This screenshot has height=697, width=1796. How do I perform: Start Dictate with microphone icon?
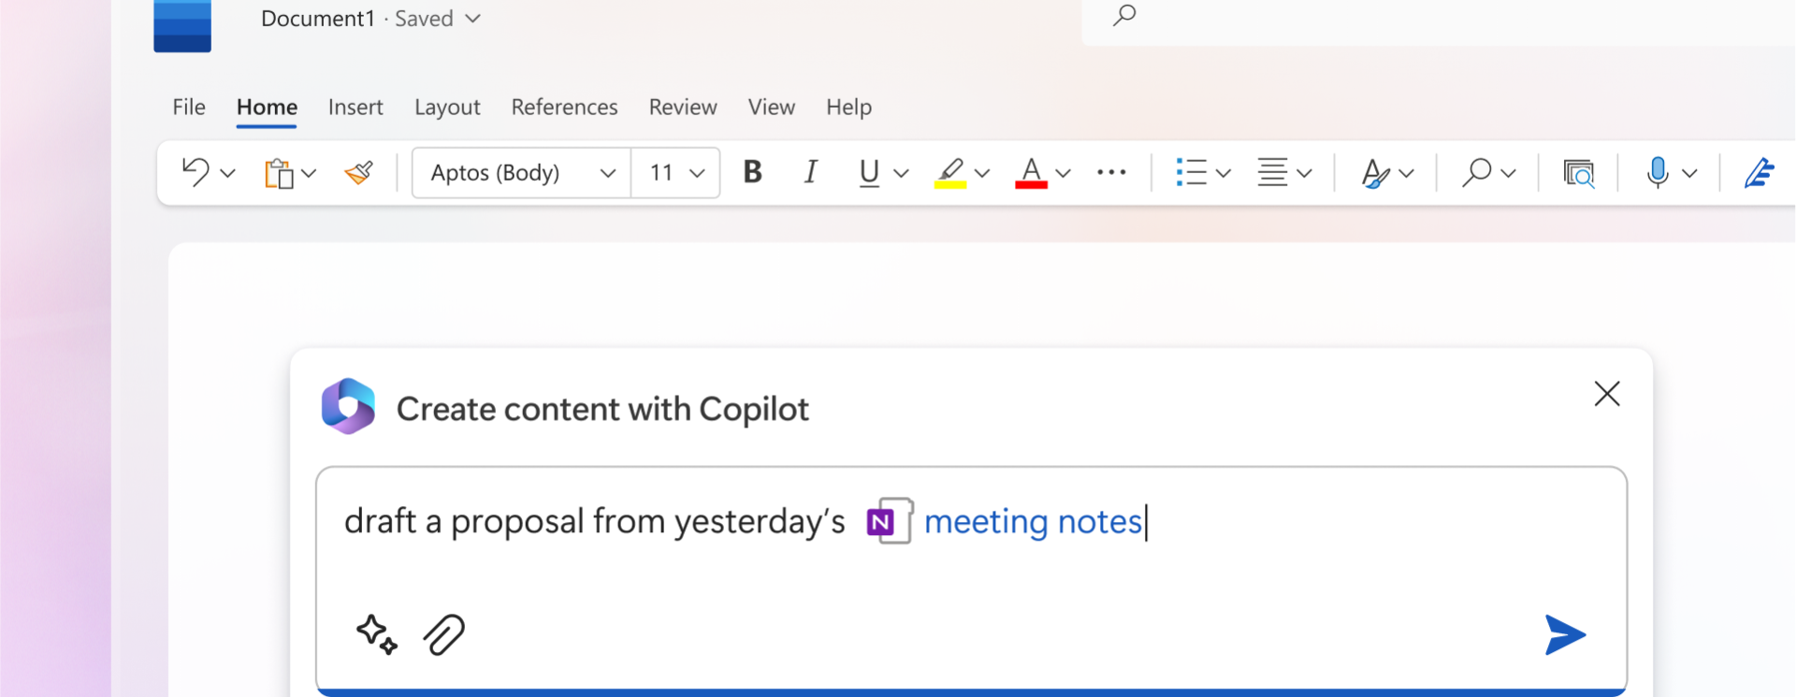[x=1658, y=172]
